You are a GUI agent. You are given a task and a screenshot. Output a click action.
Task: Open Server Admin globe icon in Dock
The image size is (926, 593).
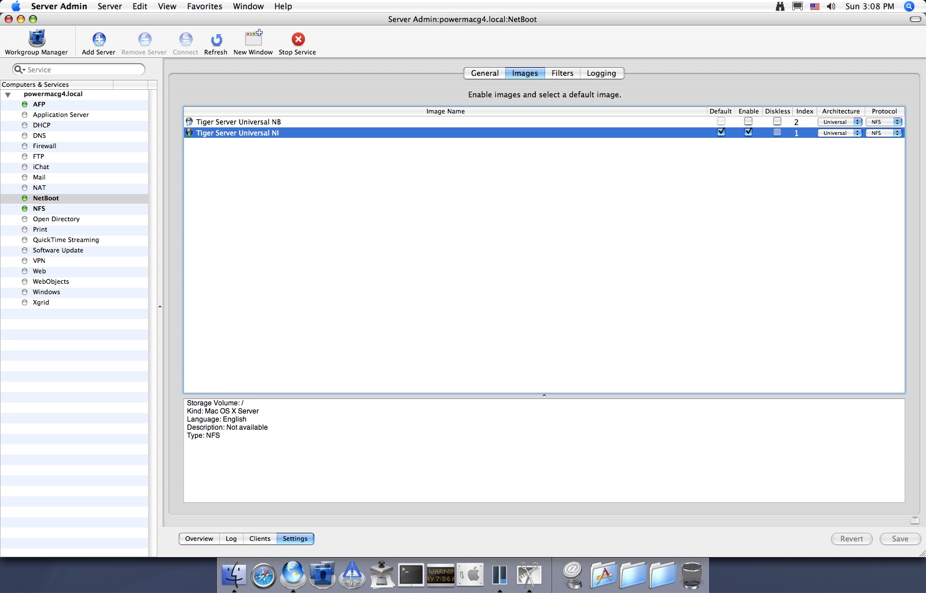[293, 574]
